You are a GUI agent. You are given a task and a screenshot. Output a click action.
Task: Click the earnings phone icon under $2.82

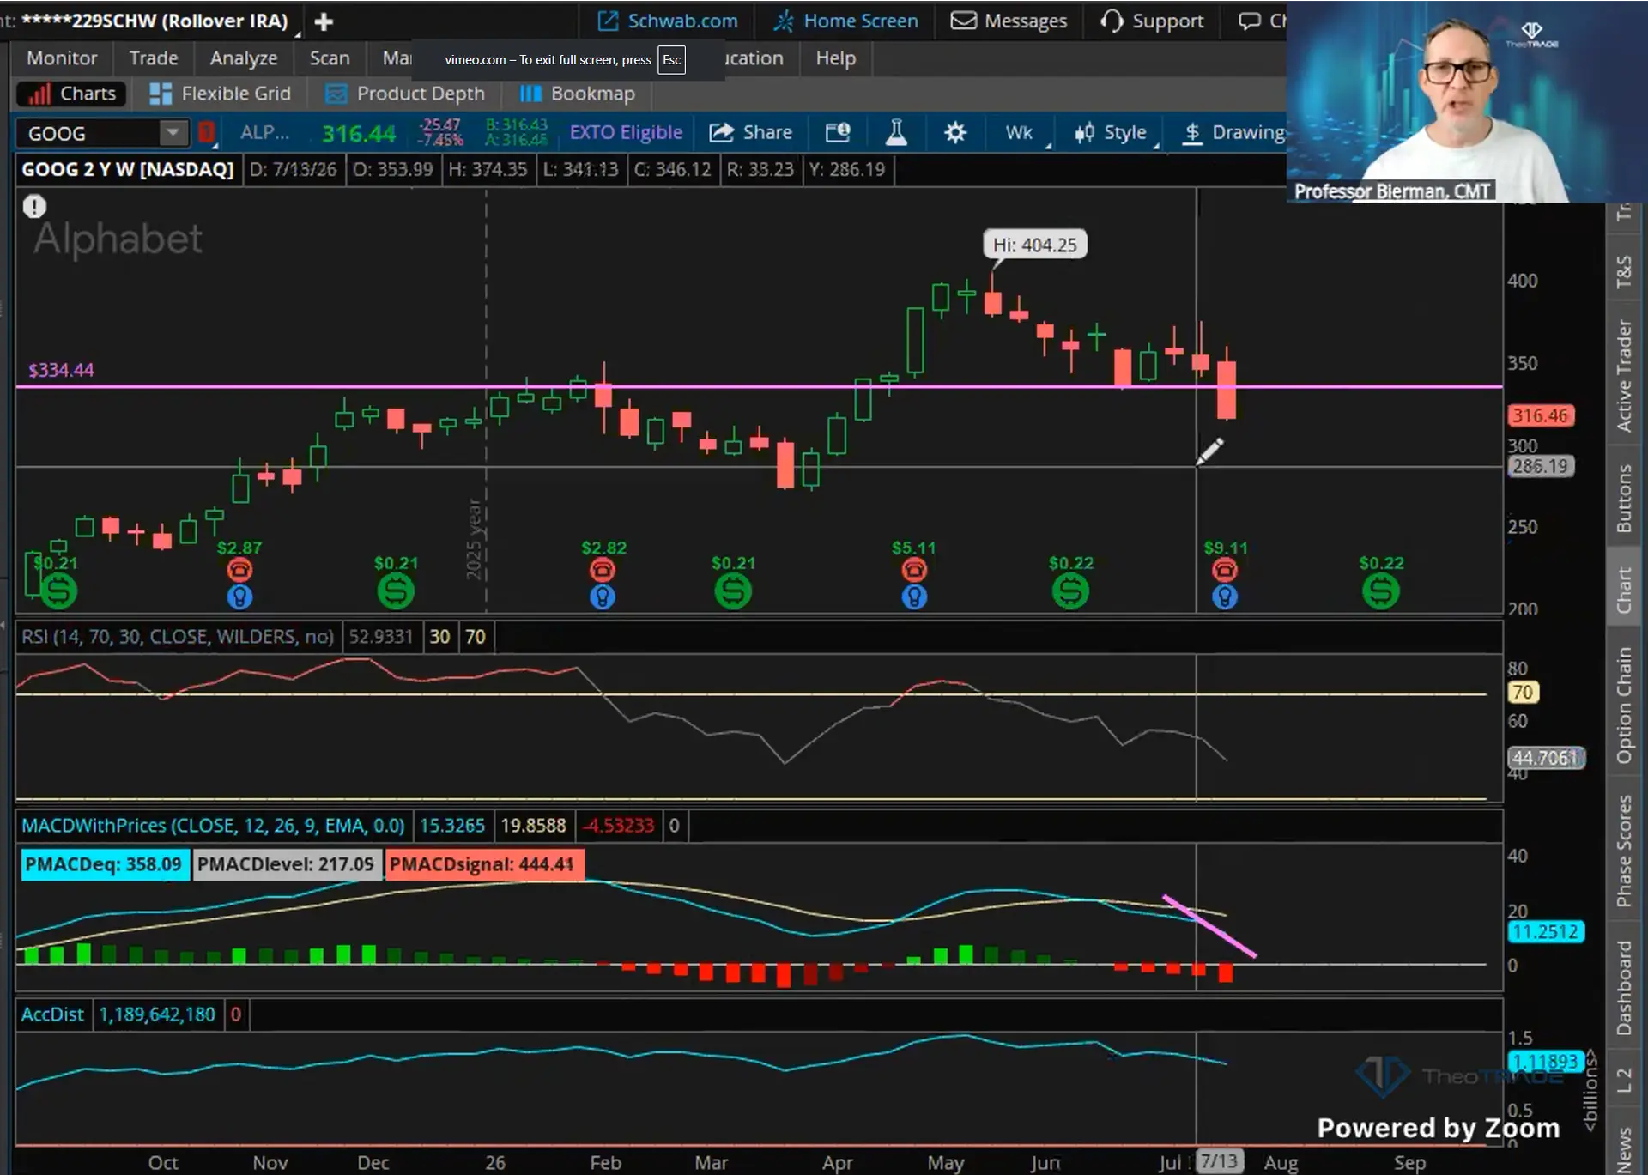click(603, 570)
